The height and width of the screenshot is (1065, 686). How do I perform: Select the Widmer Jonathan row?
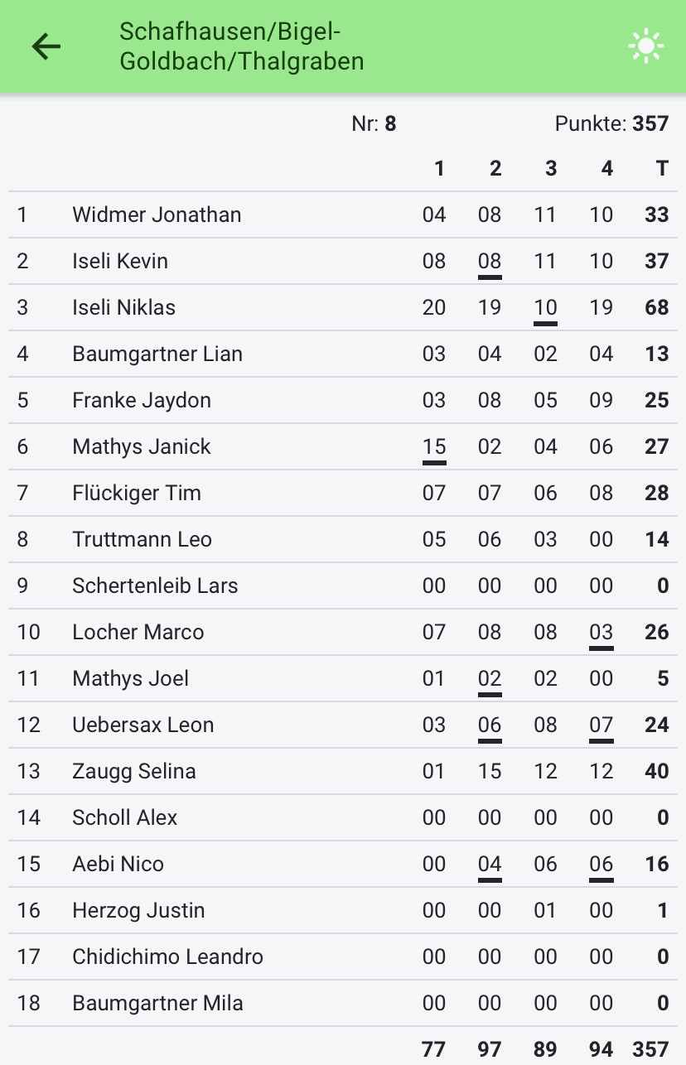(x=343, y=214)
